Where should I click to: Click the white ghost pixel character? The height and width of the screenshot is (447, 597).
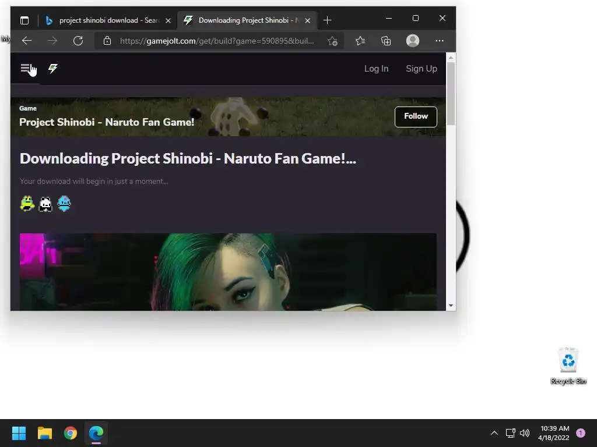click(x=45, y=204)
